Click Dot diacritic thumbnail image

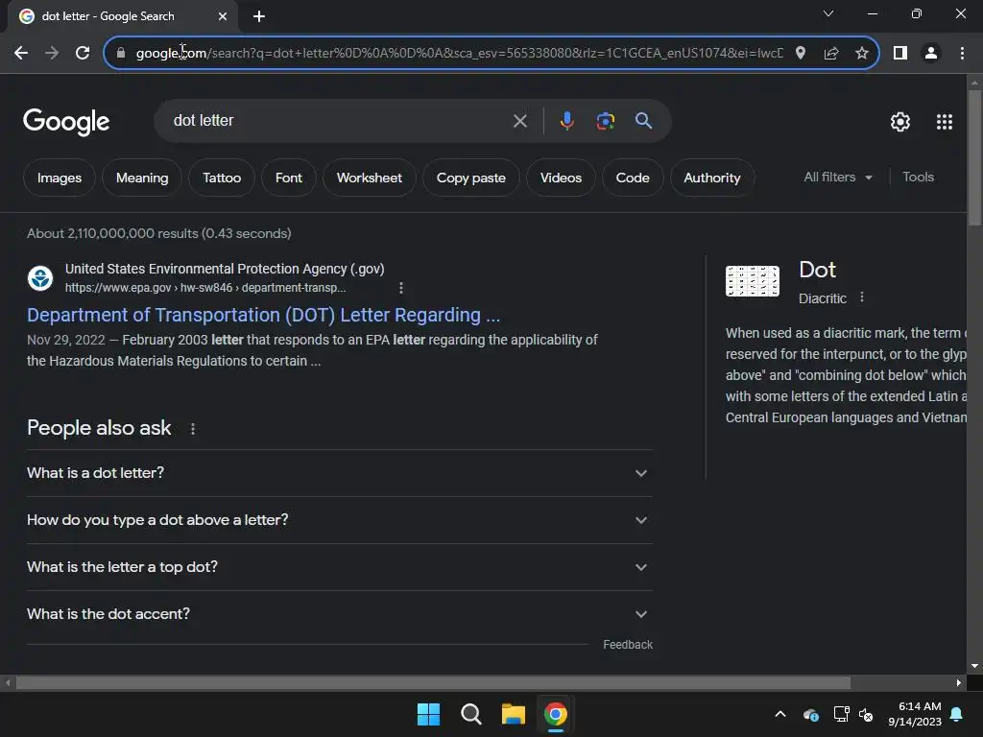coord(753,281)
